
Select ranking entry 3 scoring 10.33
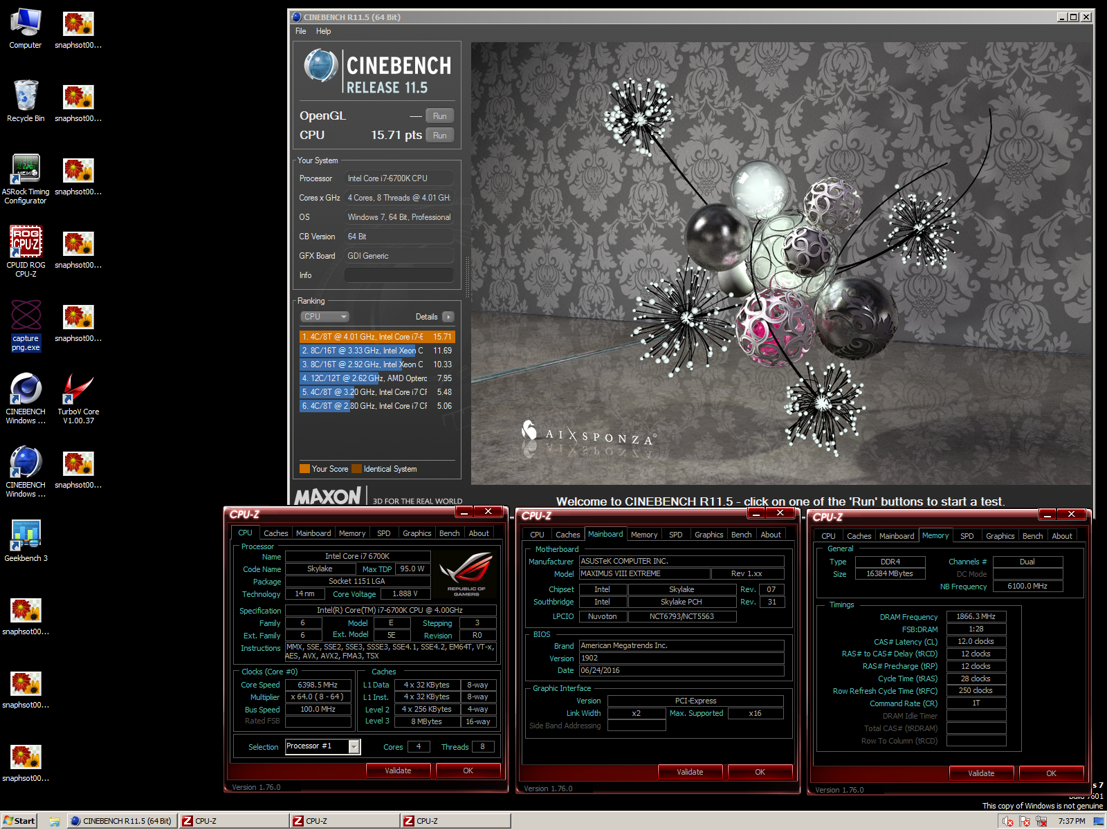(377, 365)
